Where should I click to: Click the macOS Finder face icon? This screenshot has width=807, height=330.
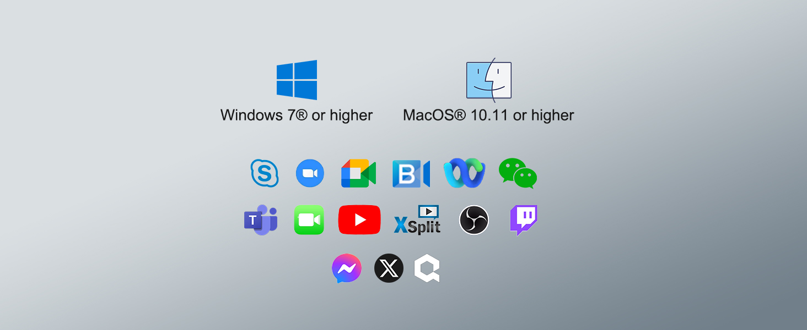point(489,80)
